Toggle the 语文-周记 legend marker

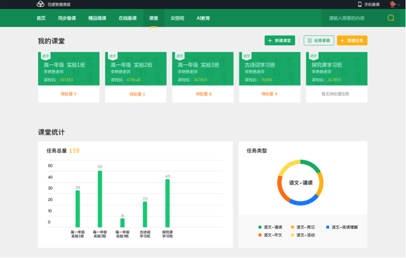click(293, 227)
